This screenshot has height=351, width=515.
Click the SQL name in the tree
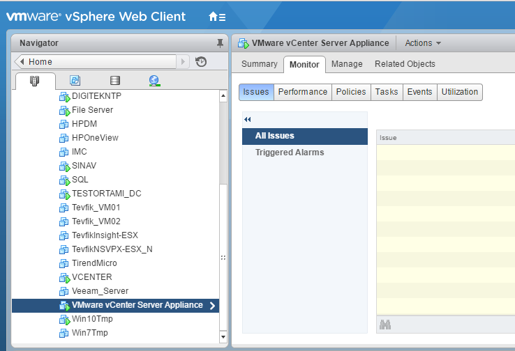click(x=80, y=180)
